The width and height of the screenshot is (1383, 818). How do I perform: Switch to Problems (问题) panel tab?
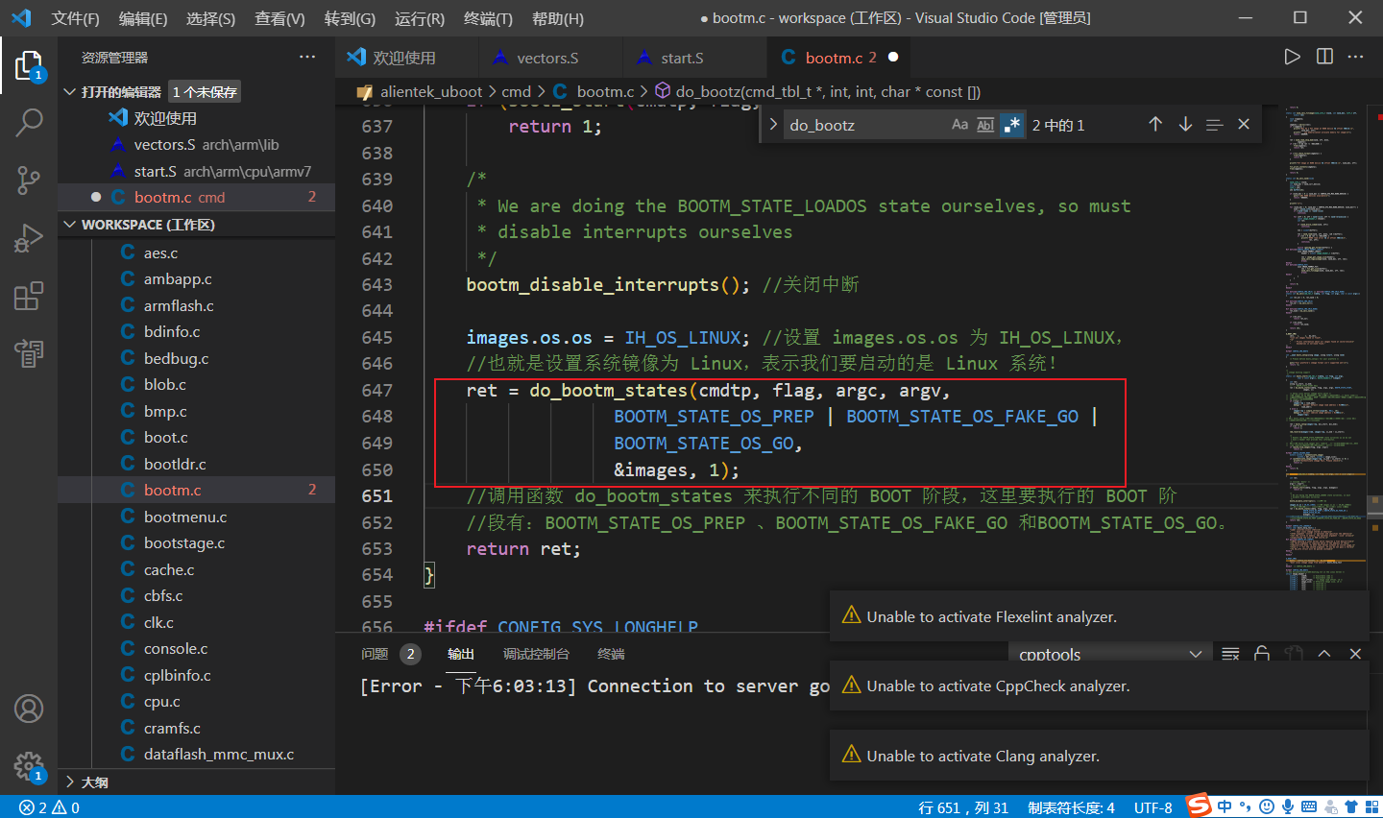pyautogui.click(x=375, y=654)
